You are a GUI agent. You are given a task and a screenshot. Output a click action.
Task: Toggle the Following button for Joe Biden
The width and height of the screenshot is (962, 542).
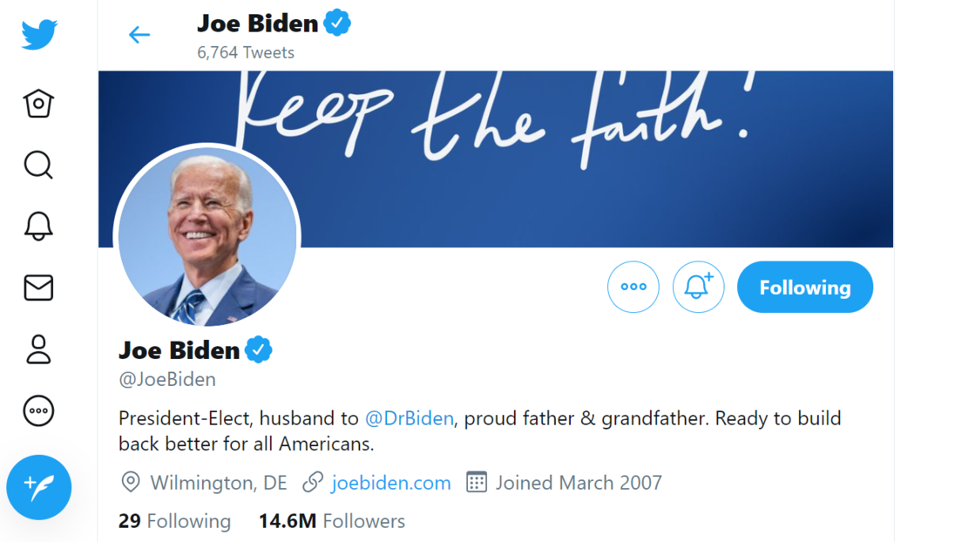805,288
